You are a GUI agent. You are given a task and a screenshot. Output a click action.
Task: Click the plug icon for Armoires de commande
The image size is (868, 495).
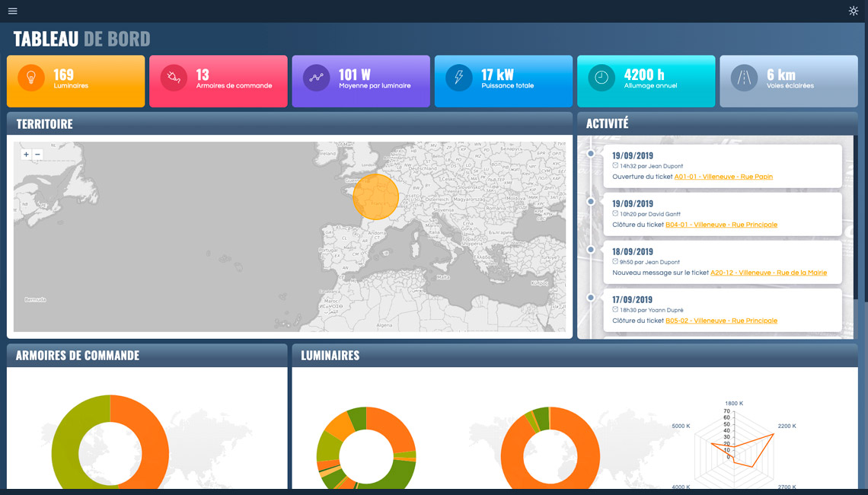coord(174,78)
